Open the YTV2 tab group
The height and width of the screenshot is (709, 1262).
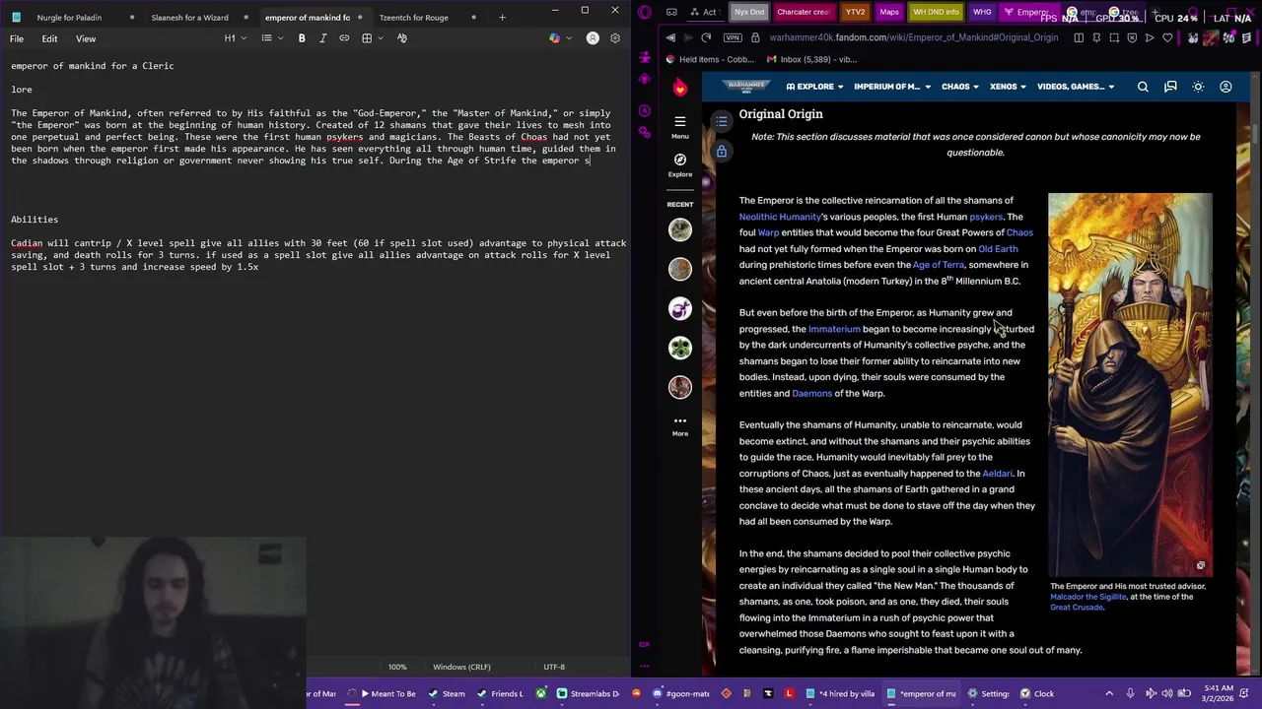pos(855,12)
